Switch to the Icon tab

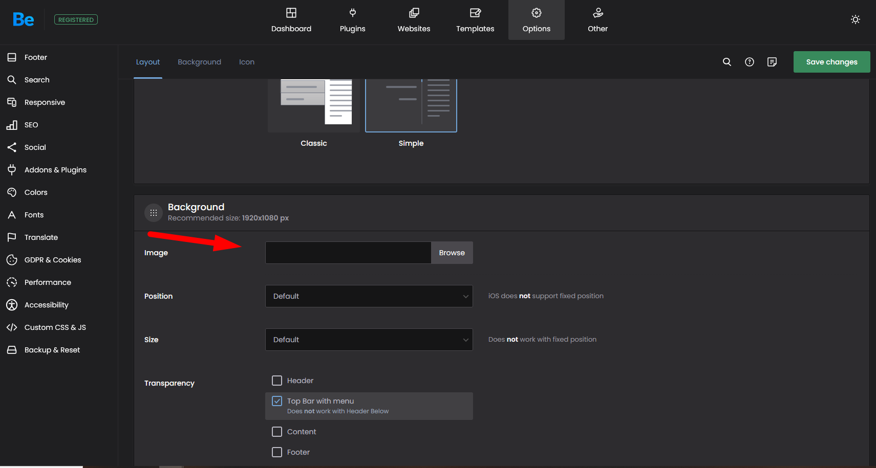(x=247, y=62)
